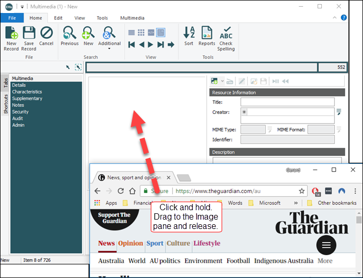Go to the first record arrow
This screenshot has width=363, height=278.
[x=132, y=45]
